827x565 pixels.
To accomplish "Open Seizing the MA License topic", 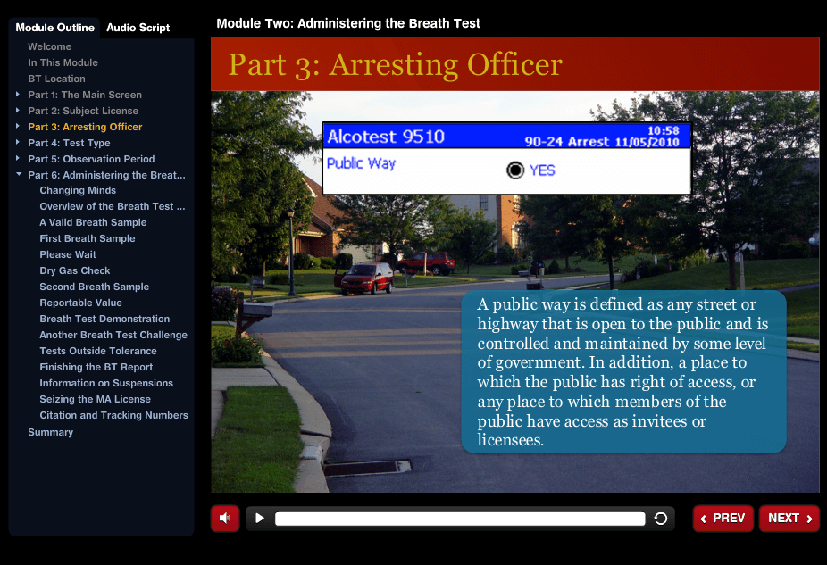I will click(x=95, y=399).
